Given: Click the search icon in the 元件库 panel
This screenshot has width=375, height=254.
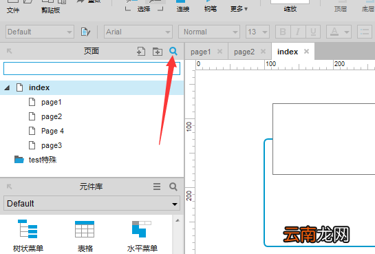Looking at the screenshot, I should pyautogui.click(x=173, y=187).
